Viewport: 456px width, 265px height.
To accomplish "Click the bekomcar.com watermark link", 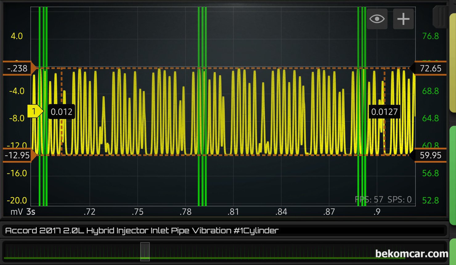I will point(411,254).
